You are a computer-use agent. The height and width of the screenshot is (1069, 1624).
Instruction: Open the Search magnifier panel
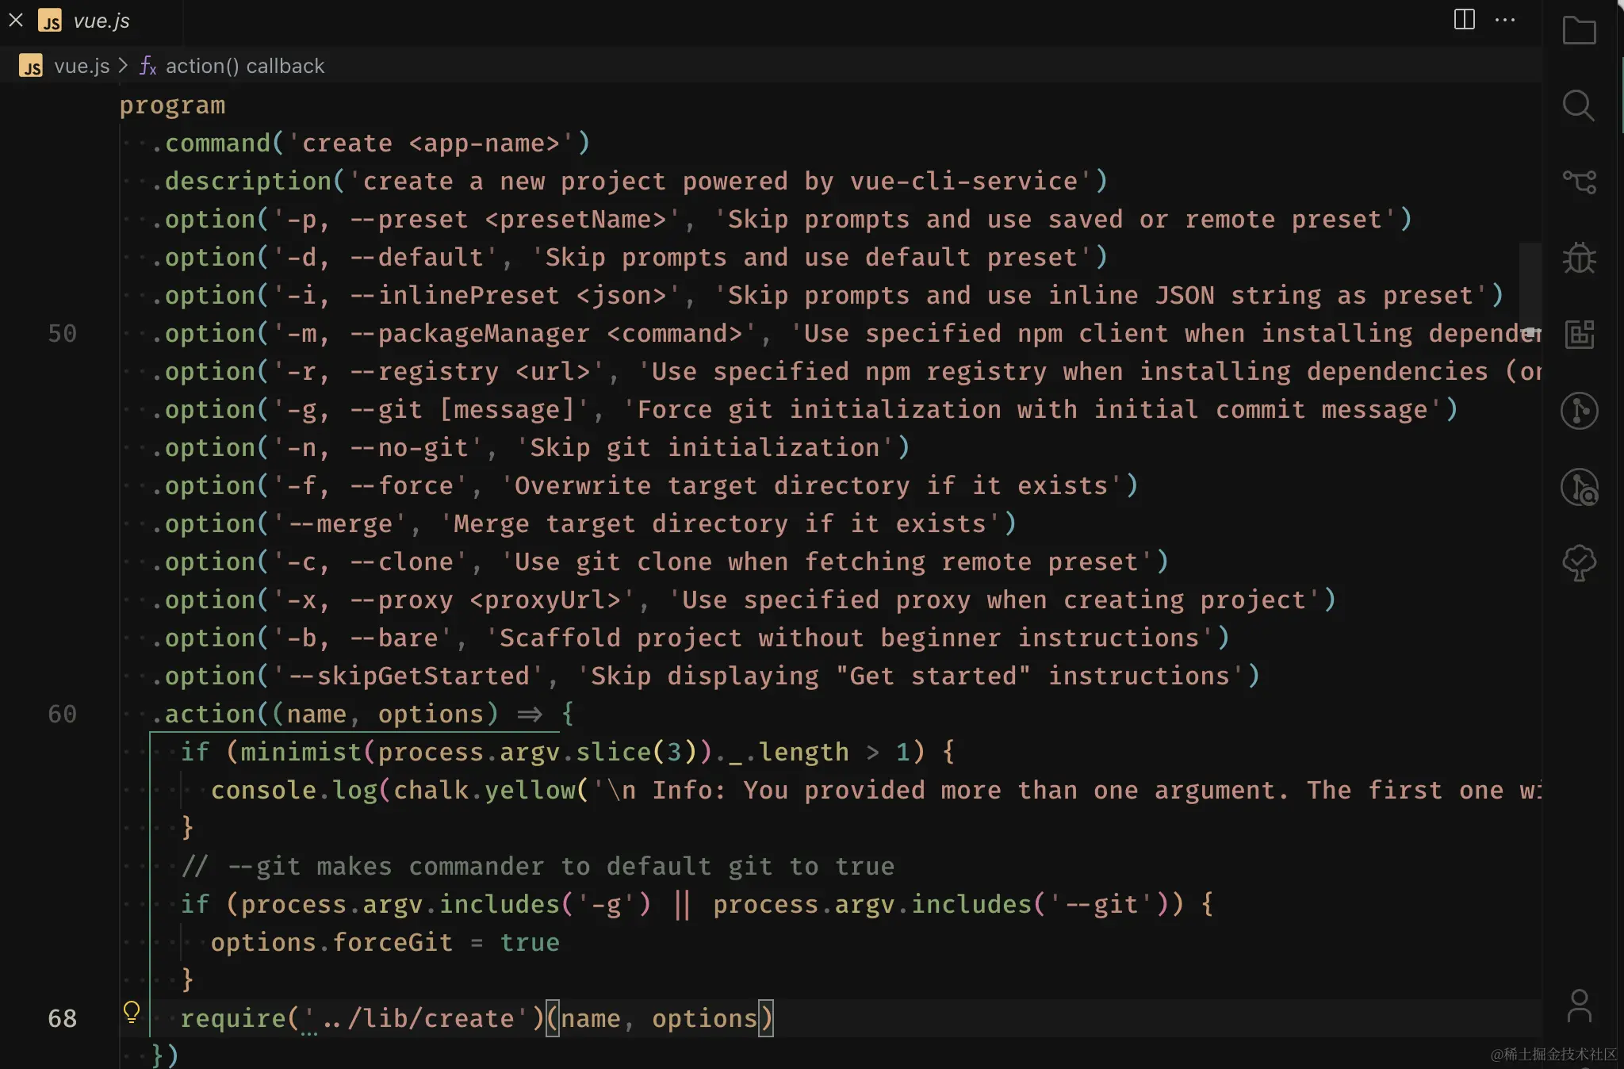click(1579, 105)
